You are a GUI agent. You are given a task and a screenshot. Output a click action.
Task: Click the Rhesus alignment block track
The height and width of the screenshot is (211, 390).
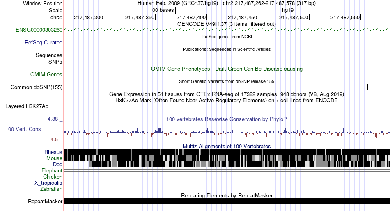pyautogui.click(x=227, y=152)
